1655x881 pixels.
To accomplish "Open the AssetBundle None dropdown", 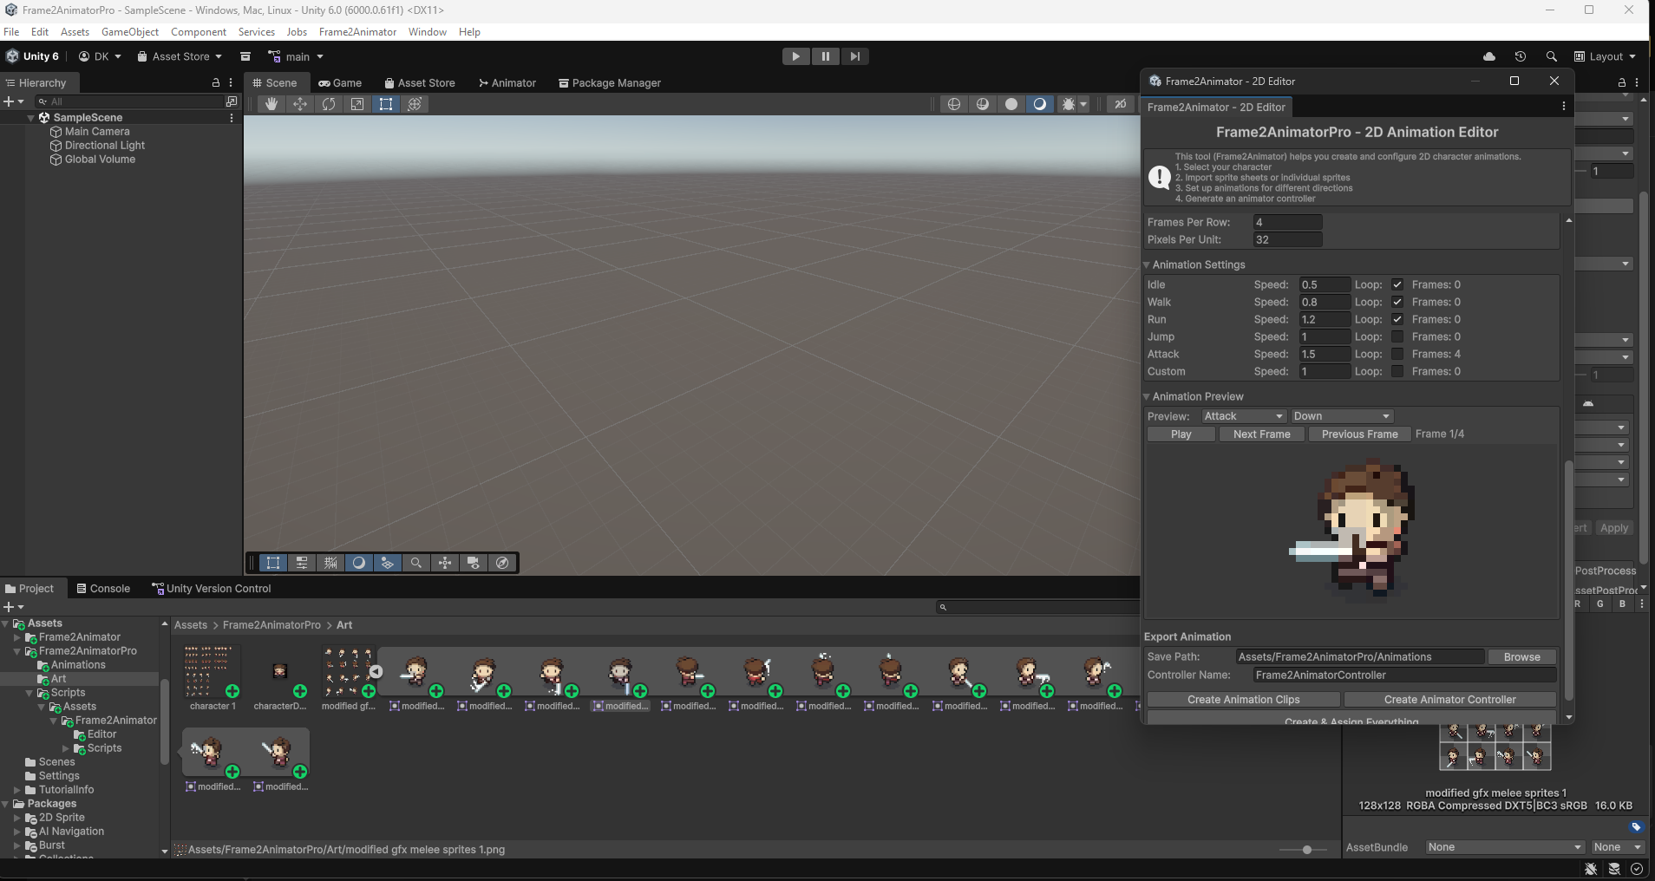I will tap(1505, 847).
